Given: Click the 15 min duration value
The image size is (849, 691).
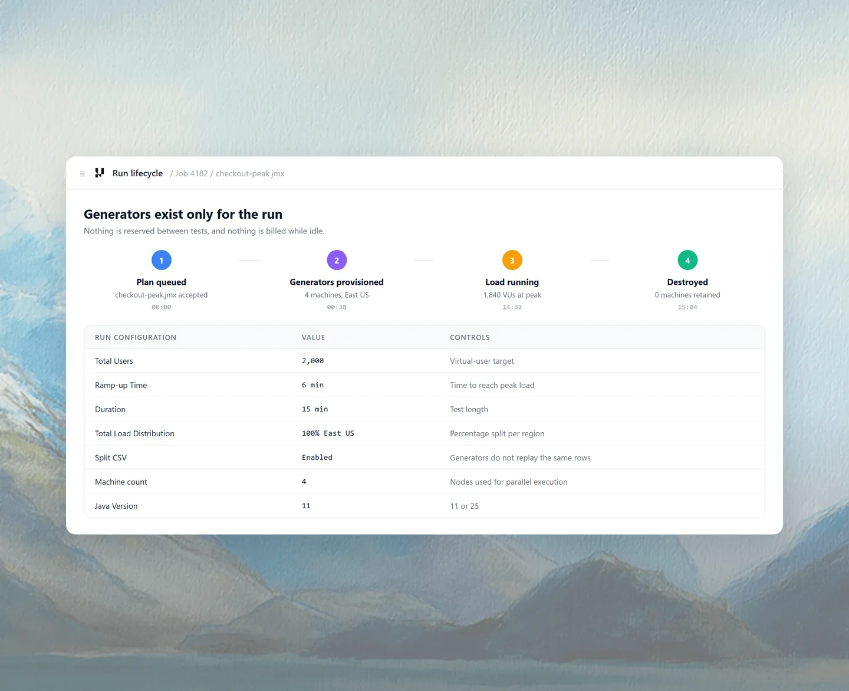Looking at the screenshot, I should point(315,409).
